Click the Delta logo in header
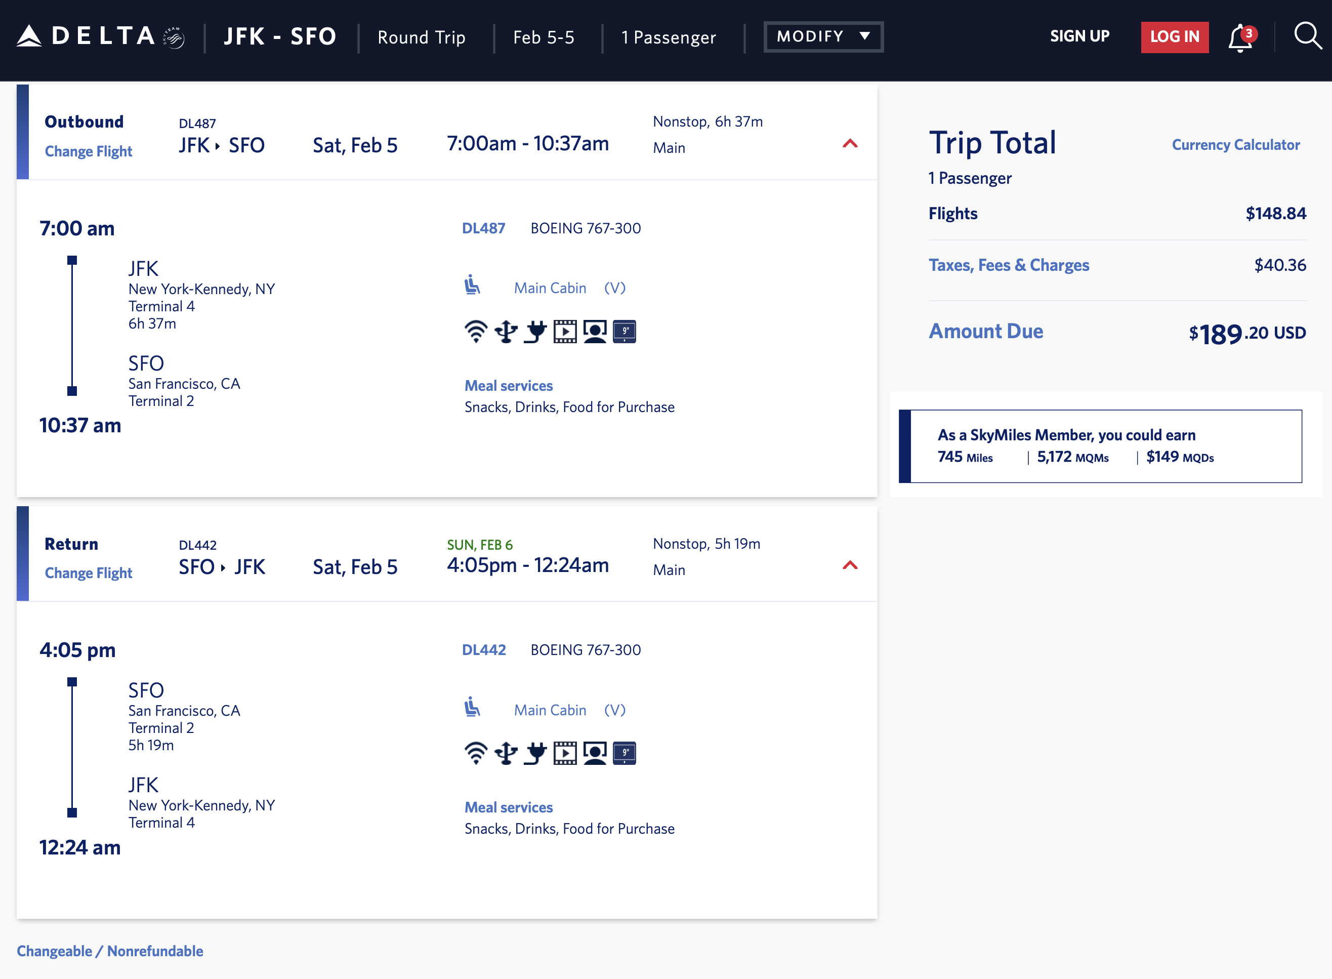Screen dimensions: 1332x979 click(100, 37)
